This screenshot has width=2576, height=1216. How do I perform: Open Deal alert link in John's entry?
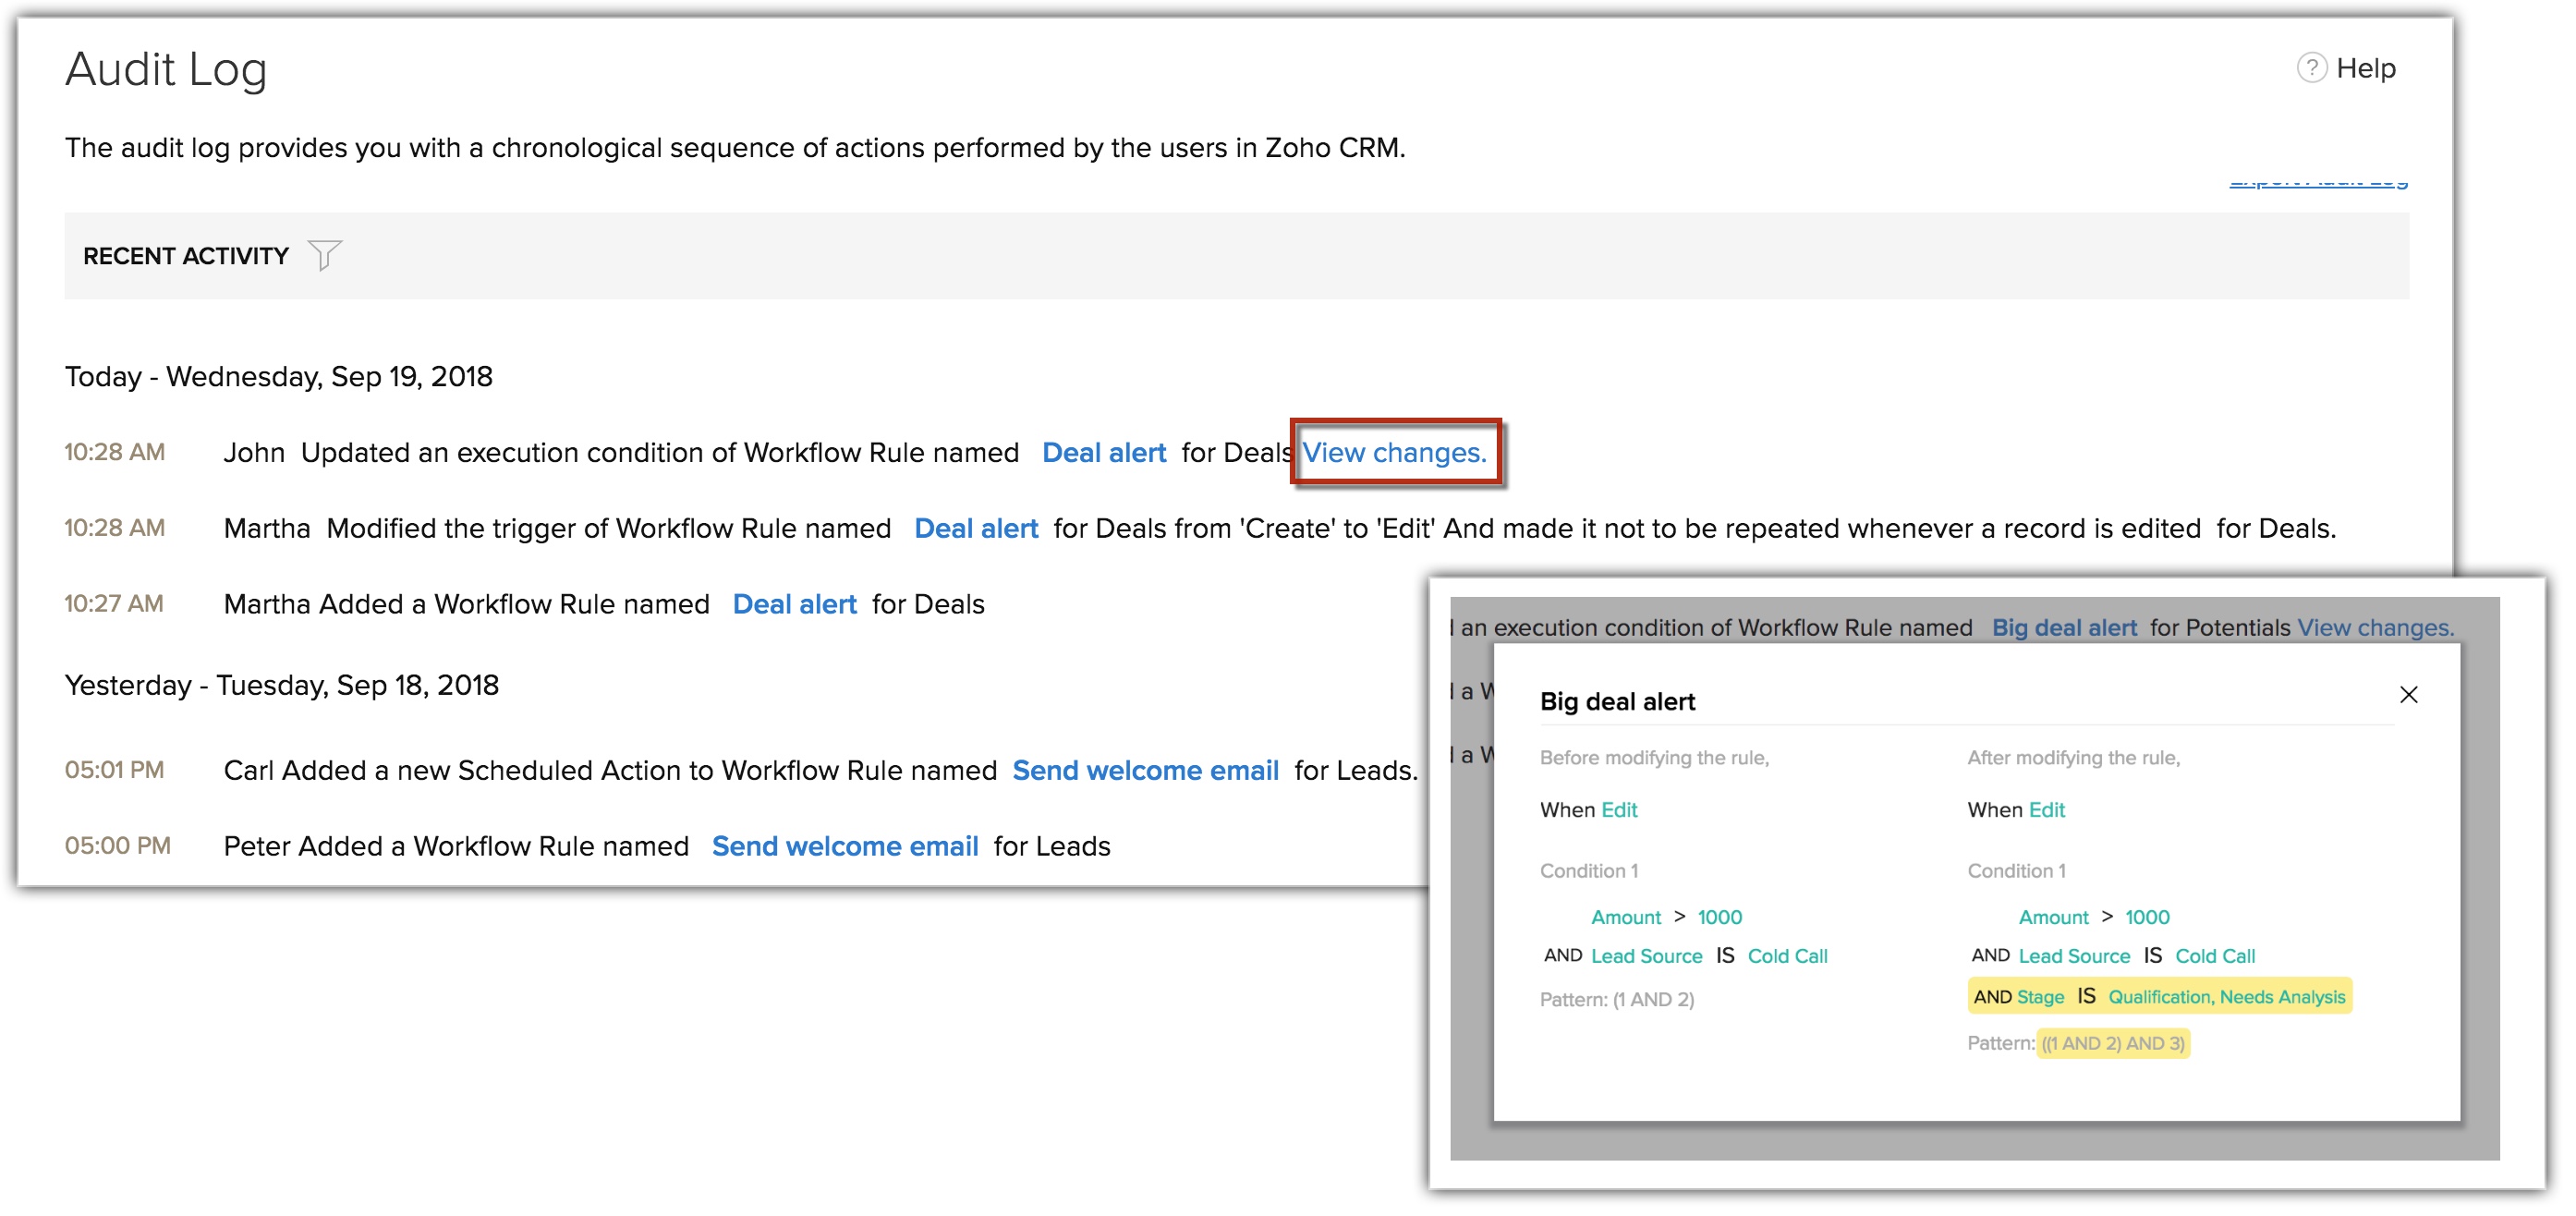(x=1104, y=453)
